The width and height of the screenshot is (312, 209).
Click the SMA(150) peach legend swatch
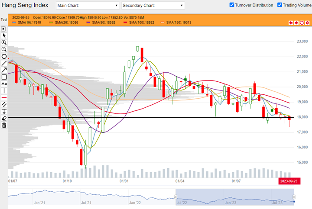162,23
